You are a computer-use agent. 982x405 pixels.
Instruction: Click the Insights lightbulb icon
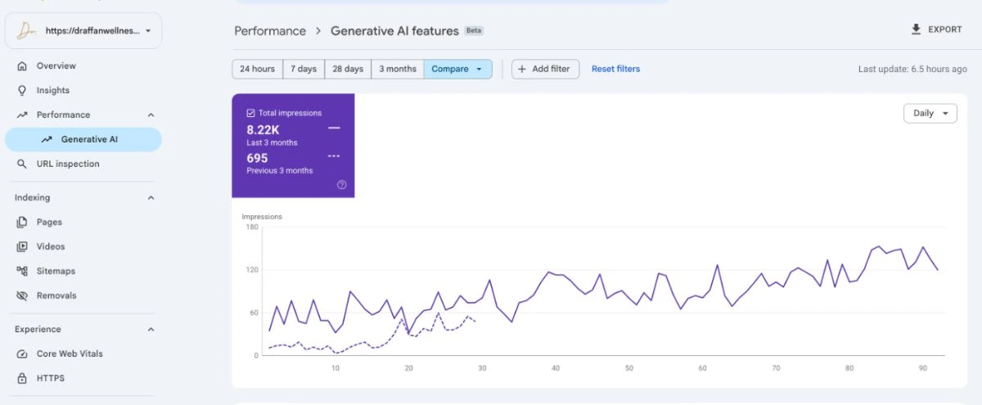(22, 91)
